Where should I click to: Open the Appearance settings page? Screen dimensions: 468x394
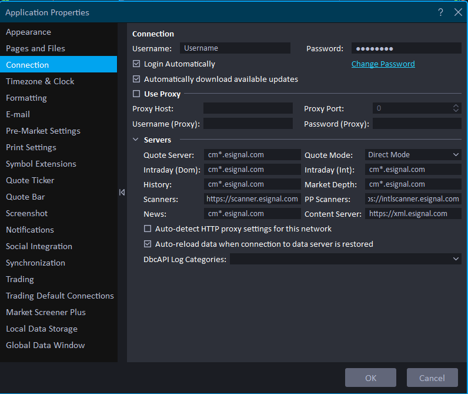point(59,32)
